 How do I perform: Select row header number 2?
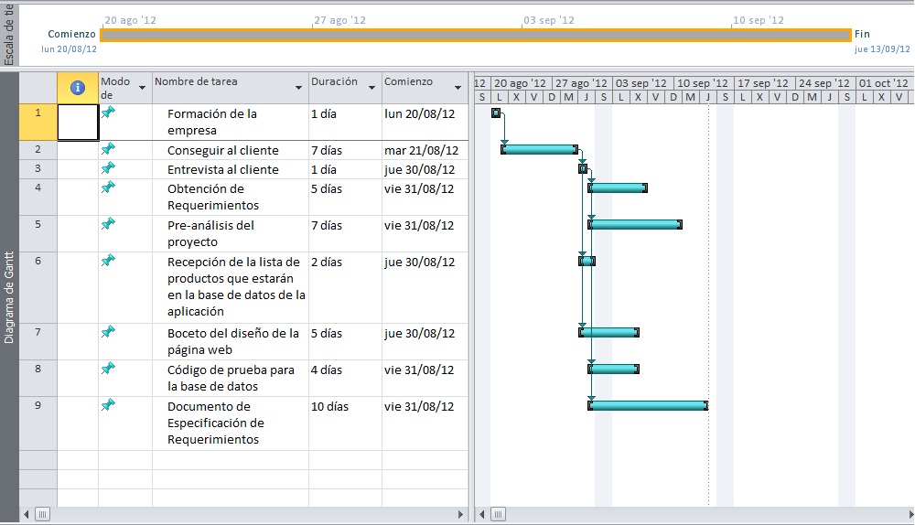coord(38,149)
